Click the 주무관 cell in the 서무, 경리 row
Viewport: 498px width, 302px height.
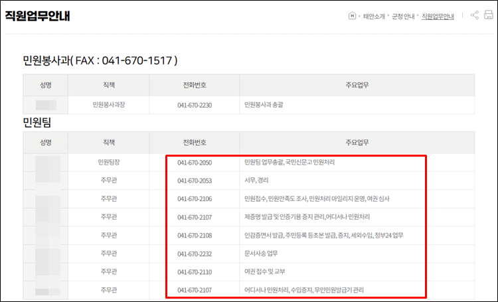[109, 181]
